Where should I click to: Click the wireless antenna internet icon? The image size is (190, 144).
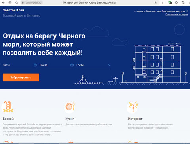tap(133, 106)
